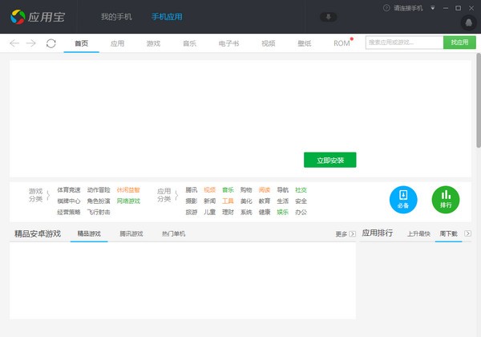481x337 pixels.
Task: Open the ROM tab
Action: pyautogui.click(x=342, y=43)
